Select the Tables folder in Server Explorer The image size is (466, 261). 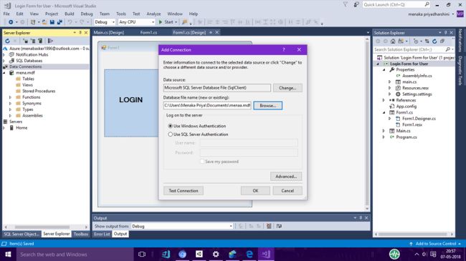pos(28,79)
